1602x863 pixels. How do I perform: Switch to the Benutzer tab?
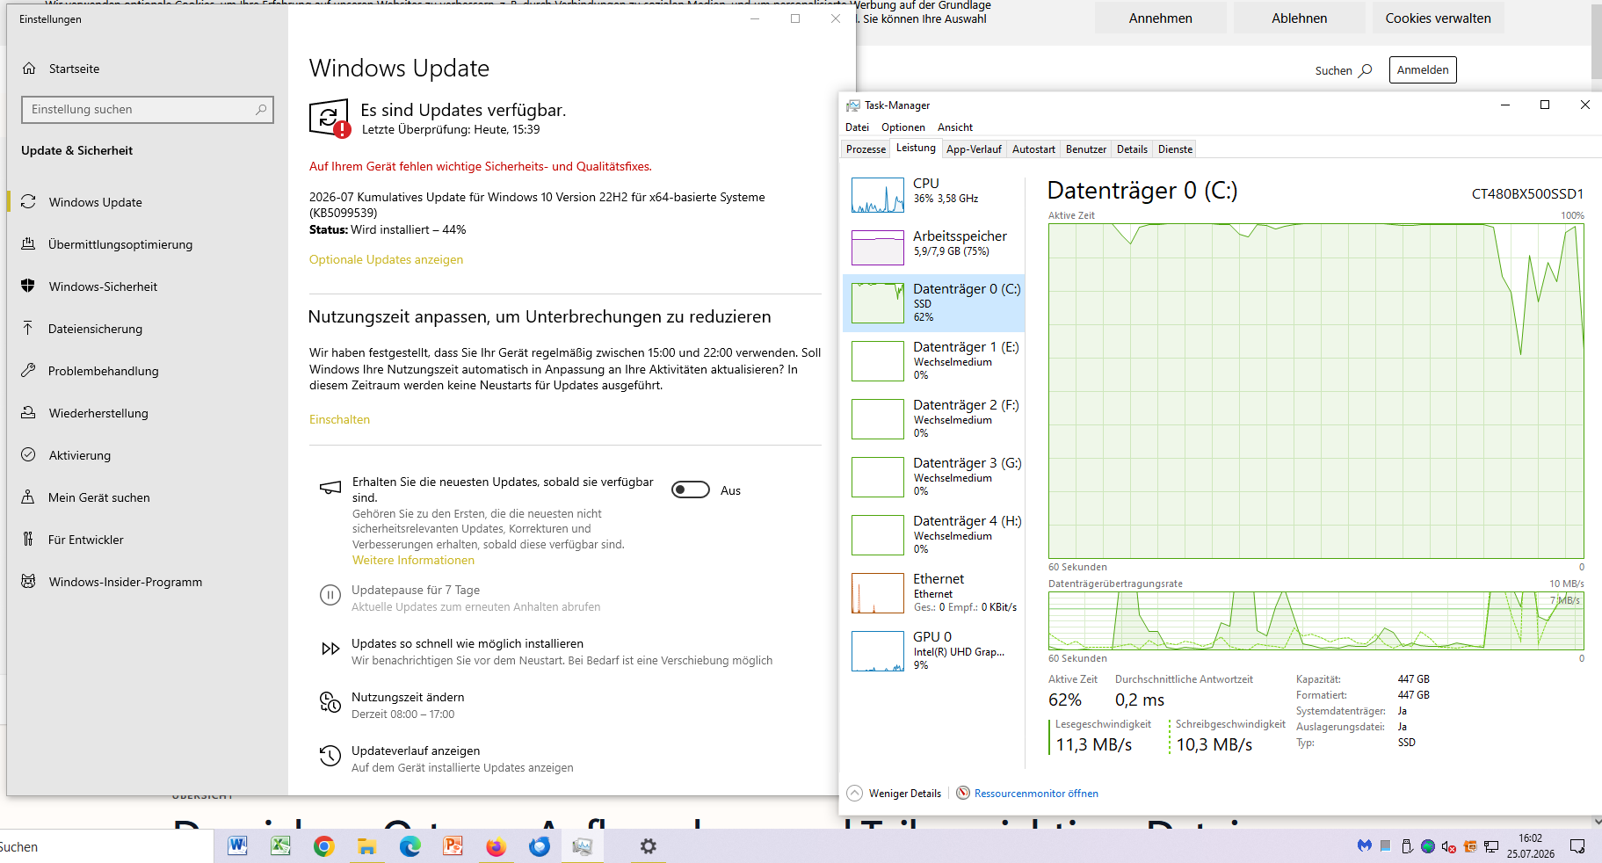click(x=1086, y=149)
